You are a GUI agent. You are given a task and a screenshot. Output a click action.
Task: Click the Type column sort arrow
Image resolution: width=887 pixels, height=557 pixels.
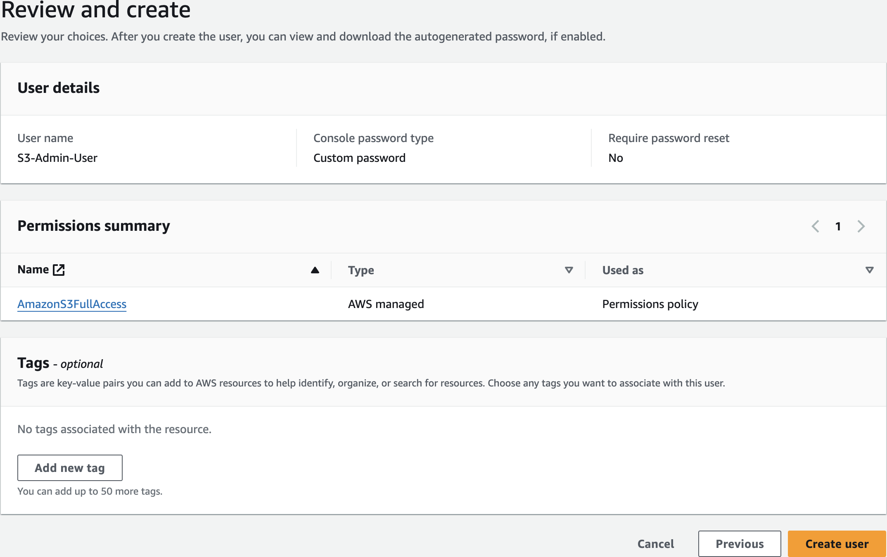point(569,270)
